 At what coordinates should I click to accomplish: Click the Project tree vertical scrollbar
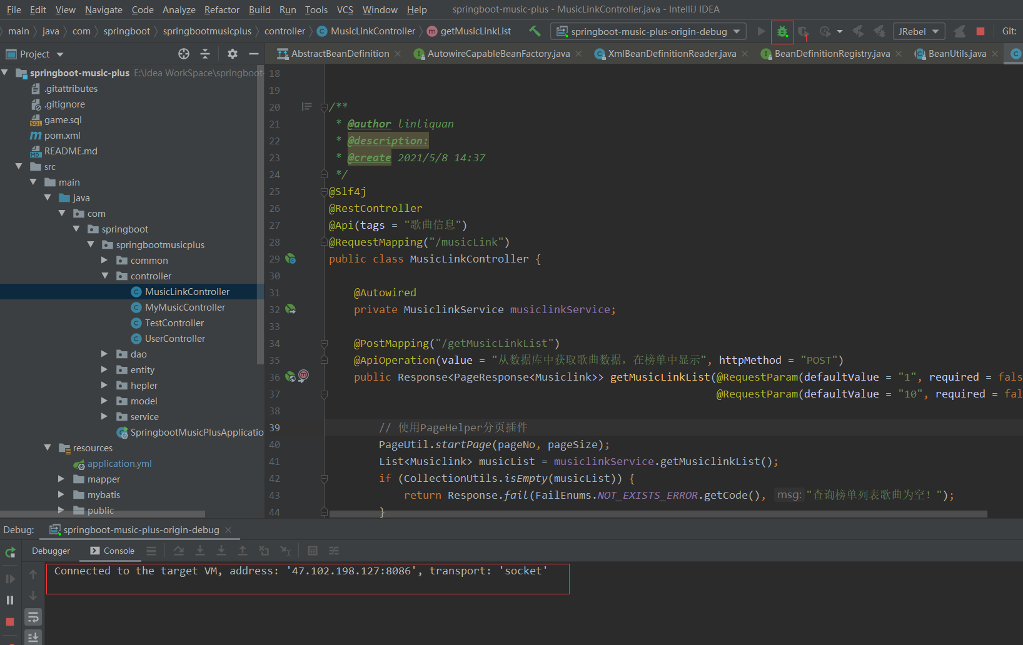pos(260,216)
